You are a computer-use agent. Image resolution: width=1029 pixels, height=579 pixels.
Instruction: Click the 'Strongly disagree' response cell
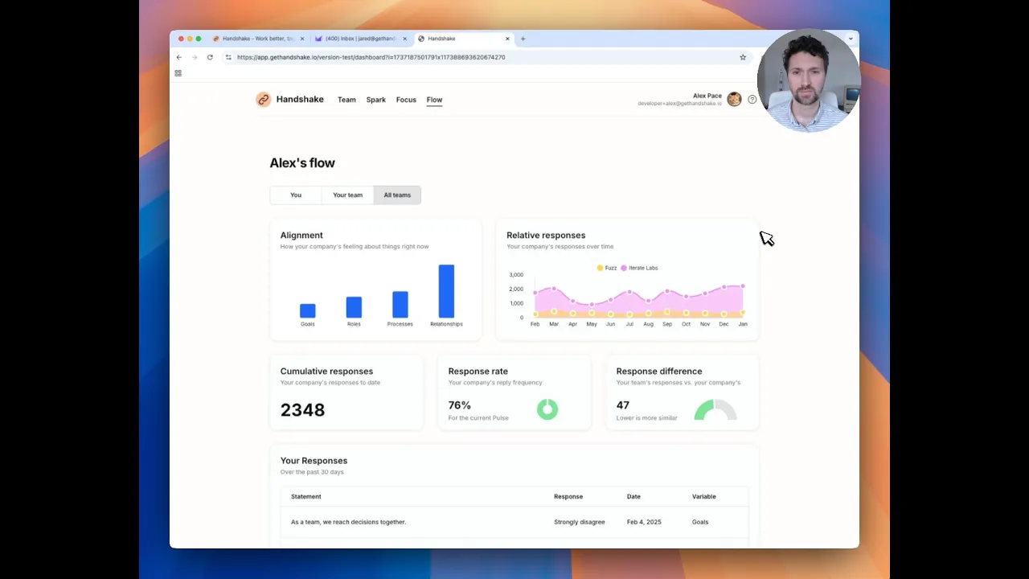click(579, 522)
